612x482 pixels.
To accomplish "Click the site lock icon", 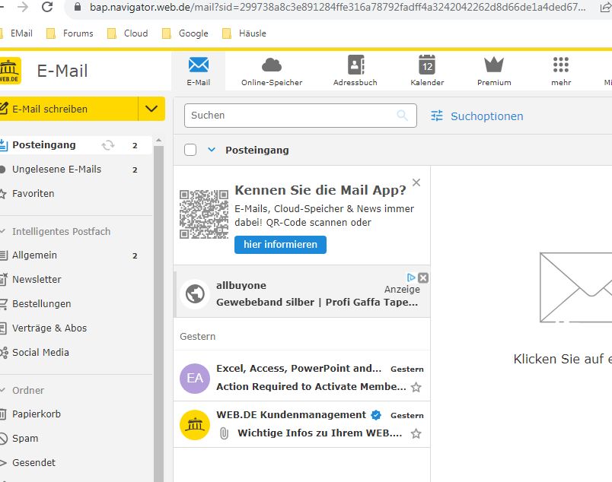I will pyautogui.click(x=78, y=7).
